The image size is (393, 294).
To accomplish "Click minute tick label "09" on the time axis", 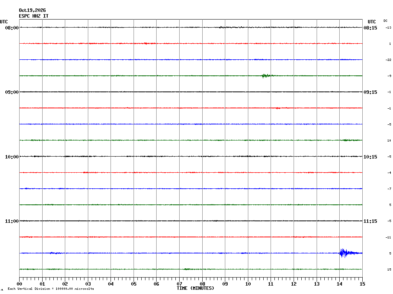I will 225,284.
